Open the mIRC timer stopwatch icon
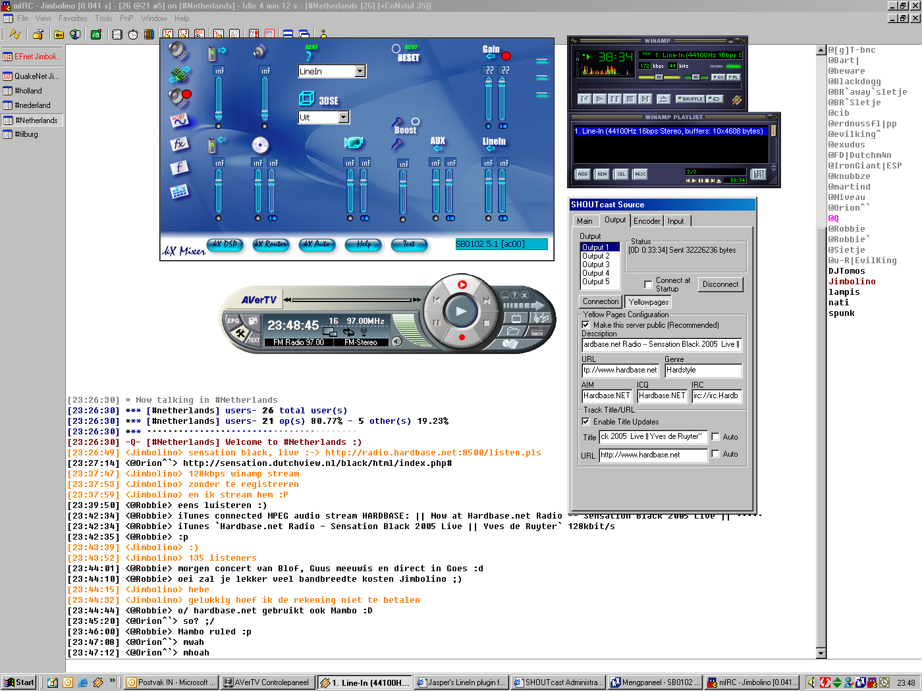The width and height of the screenshot is (922, 691). (x=133, y=34)
